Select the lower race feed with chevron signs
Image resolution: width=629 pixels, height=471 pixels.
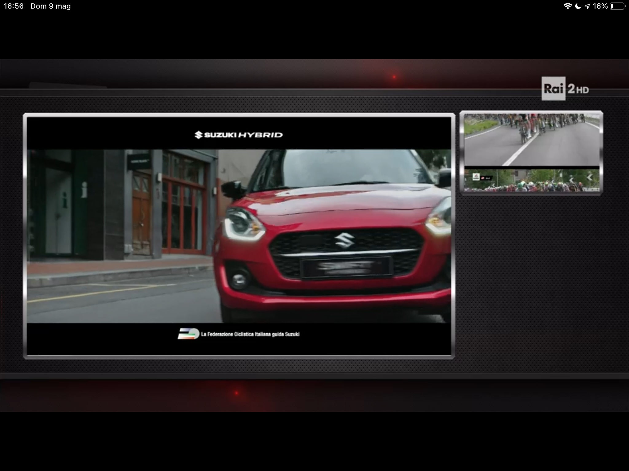[x=531, y=181]
